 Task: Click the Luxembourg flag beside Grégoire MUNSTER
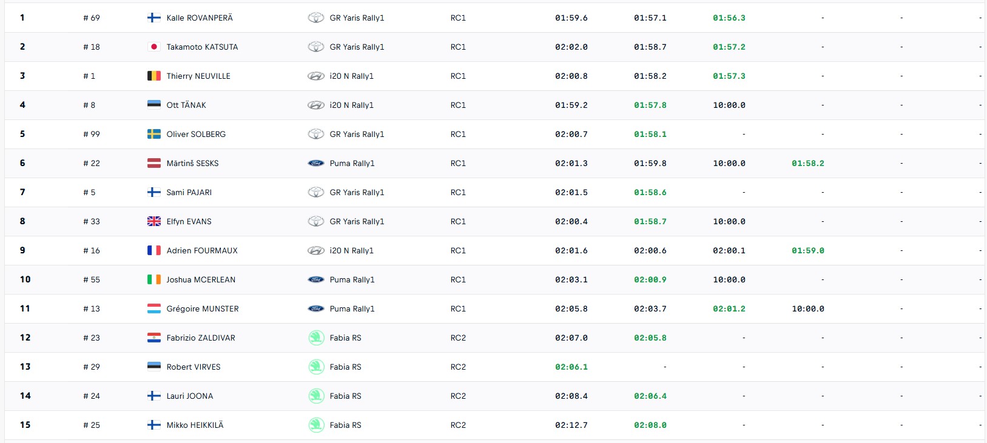click(154, 308)
